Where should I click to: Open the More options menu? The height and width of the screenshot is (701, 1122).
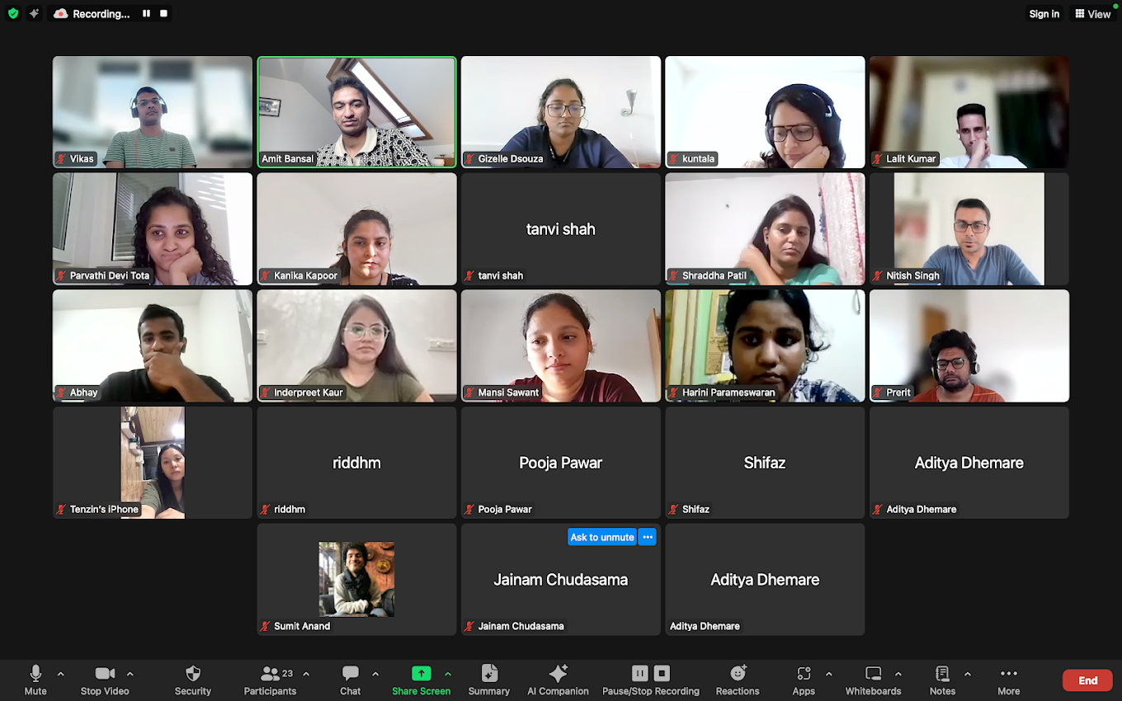click(x=1008, y=680)
